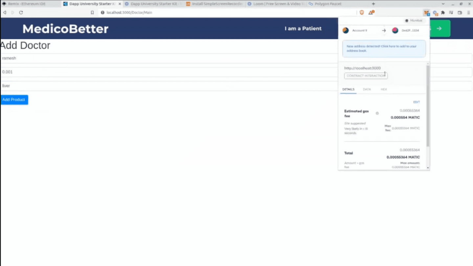The width and height of the screenshot is (473, 266).
Task: Open the Extensions puzzle-piece icon
Action: (443, 12)
